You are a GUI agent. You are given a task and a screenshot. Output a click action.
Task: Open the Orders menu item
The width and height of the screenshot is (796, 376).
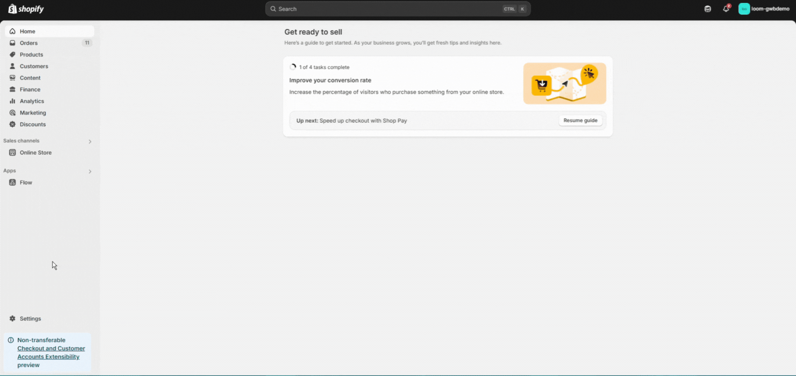[50, 43]
